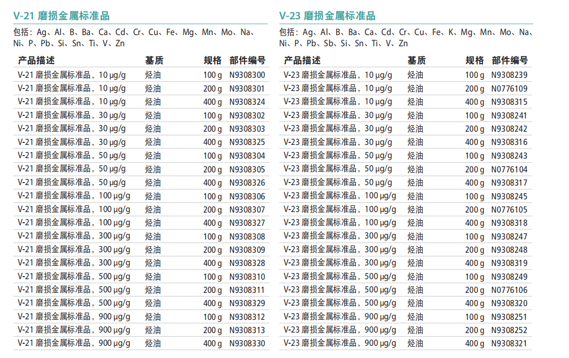569x358 pixels.
Task: Select part number N0776106
Action: click(510, 290)
